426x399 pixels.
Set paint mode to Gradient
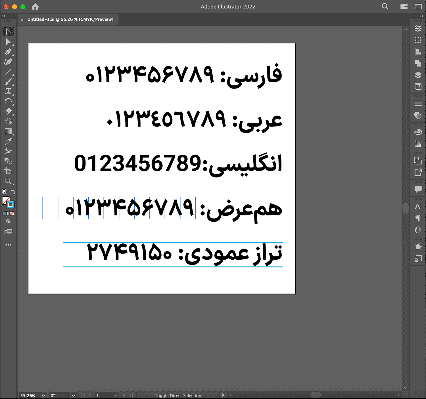click(8, 213)
